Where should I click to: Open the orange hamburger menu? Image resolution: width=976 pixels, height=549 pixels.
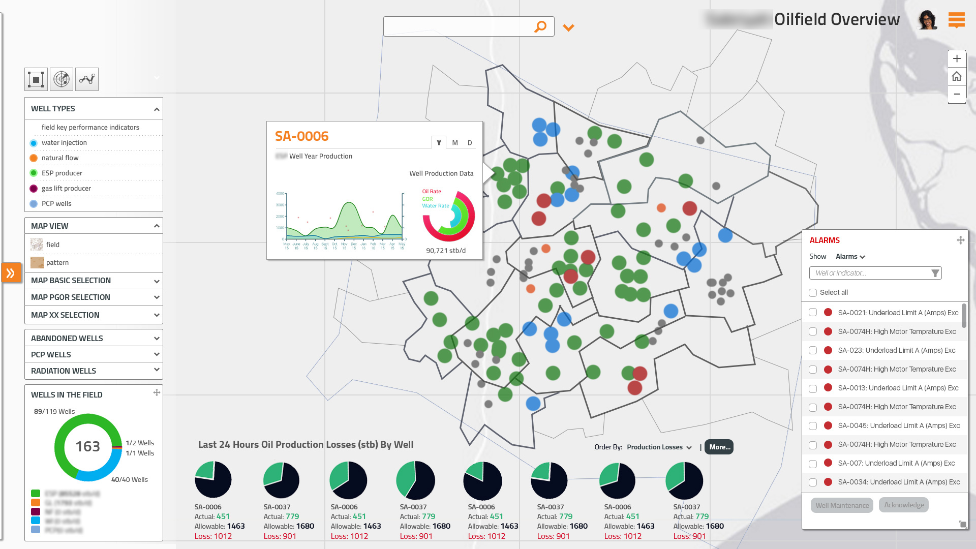click(x=956, y=20)
